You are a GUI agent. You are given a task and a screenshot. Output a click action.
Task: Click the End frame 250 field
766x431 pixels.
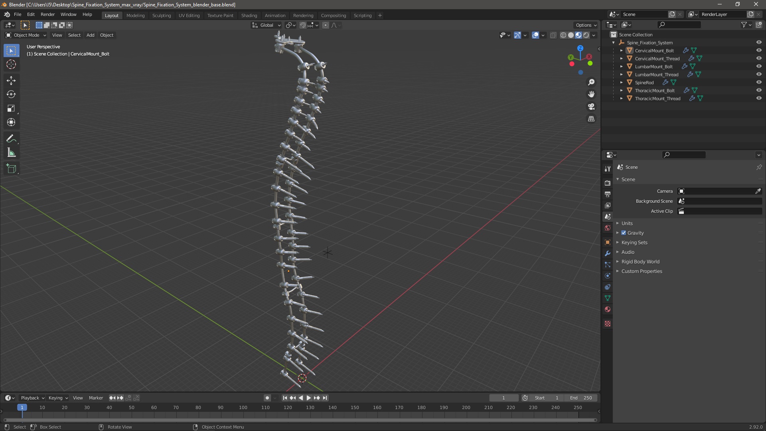pyautogui.click(x=581, y=398)
